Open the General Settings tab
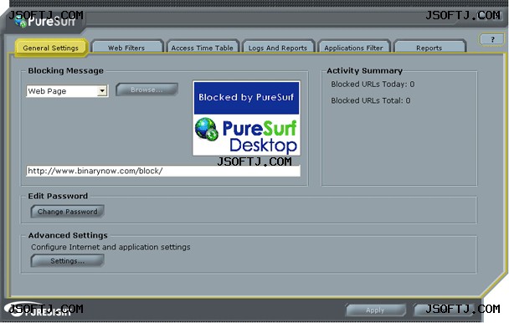The image size is (509, 323). [x=51, y=48]
